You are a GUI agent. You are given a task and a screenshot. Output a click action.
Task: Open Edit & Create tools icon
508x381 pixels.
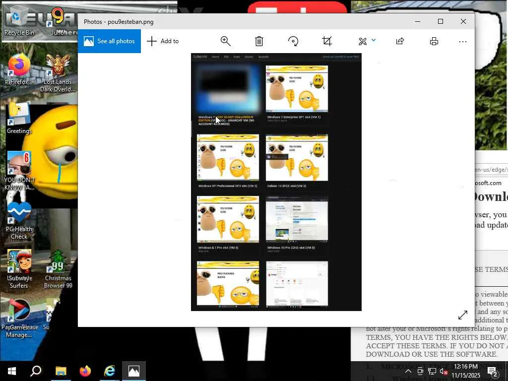coord(363,41)
